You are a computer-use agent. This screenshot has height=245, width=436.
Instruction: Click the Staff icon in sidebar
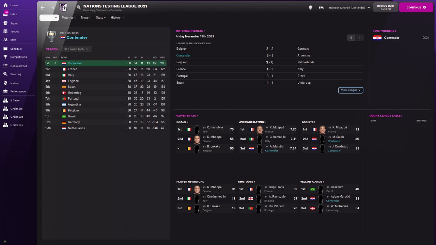pyautogui.click(x=5, y=39)
